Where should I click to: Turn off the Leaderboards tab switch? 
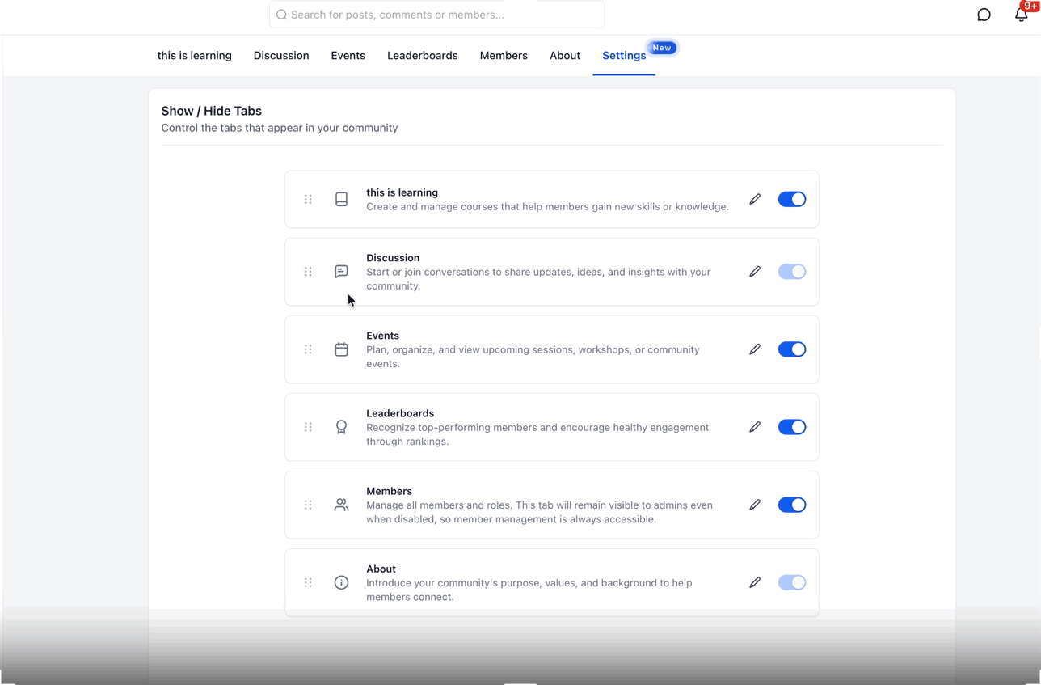pos(792,427)
